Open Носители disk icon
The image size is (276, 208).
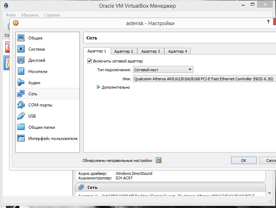click(x=21, y=72)
